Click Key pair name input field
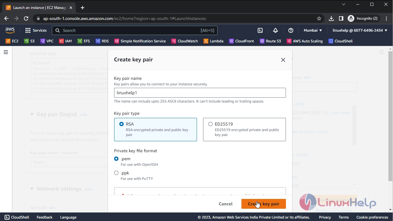The image size is (393, 221). [x=200, y=93]
